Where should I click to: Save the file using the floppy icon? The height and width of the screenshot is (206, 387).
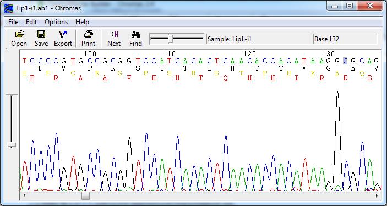click(41, 39)
